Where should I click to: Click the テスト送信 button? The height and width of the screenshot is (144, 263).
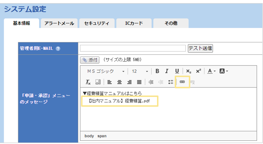(200, 48)
